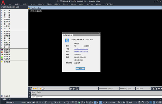162x104 pixels.
Task: Close the command line with X icon
Action: [x=29, y=93]
